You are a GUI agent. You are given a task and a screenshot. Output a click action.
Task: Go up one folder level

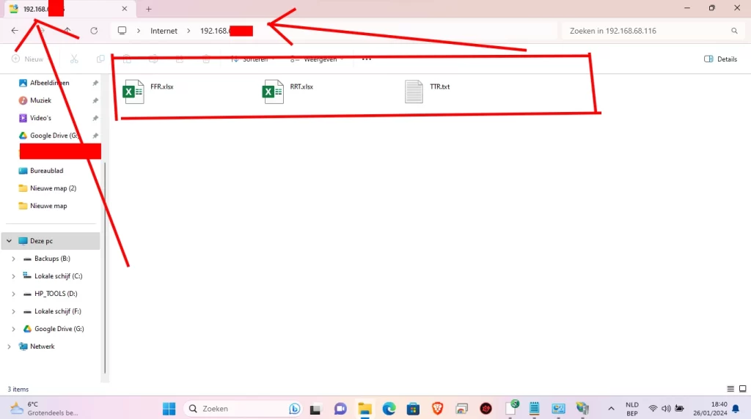click(x=67, y=31)
